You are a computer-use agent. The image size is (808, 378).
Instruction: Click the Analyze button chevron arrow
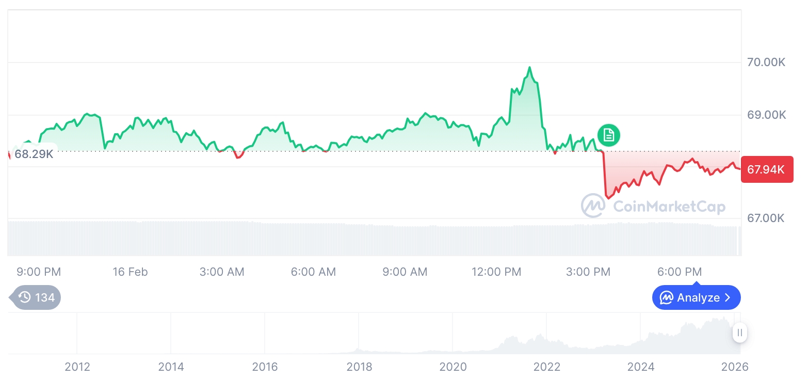(x=728, y=297)
